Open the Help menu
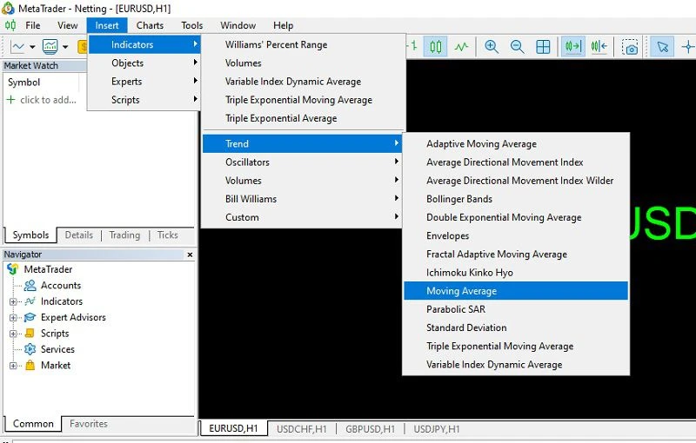 [284, 25]
